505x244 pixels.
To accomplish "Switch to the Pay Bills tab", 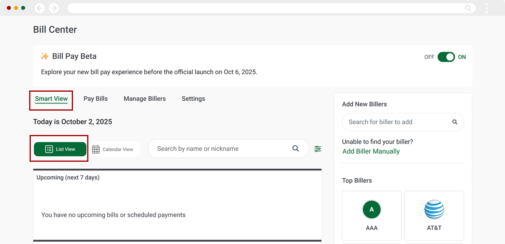I will click(95, 98).
